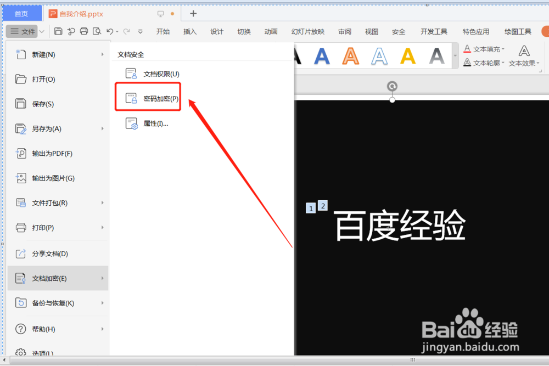Click the format painter icon beside Save
Viewport: 549px width, 366px height.
[x=71, y=31]
